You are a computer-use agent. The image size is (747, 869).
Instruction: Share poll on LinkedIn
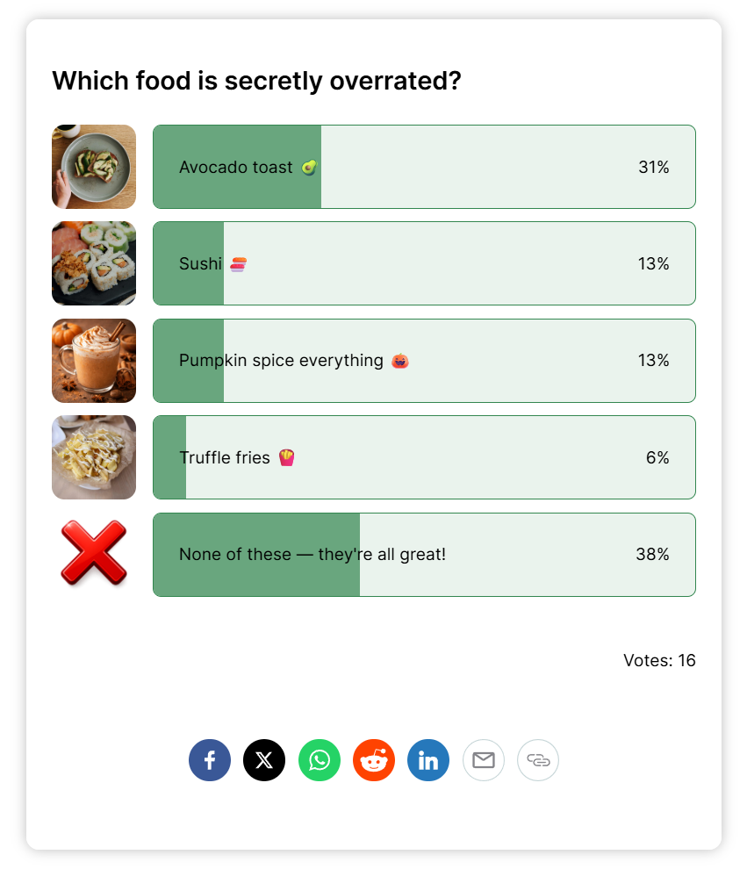(428, 760)
